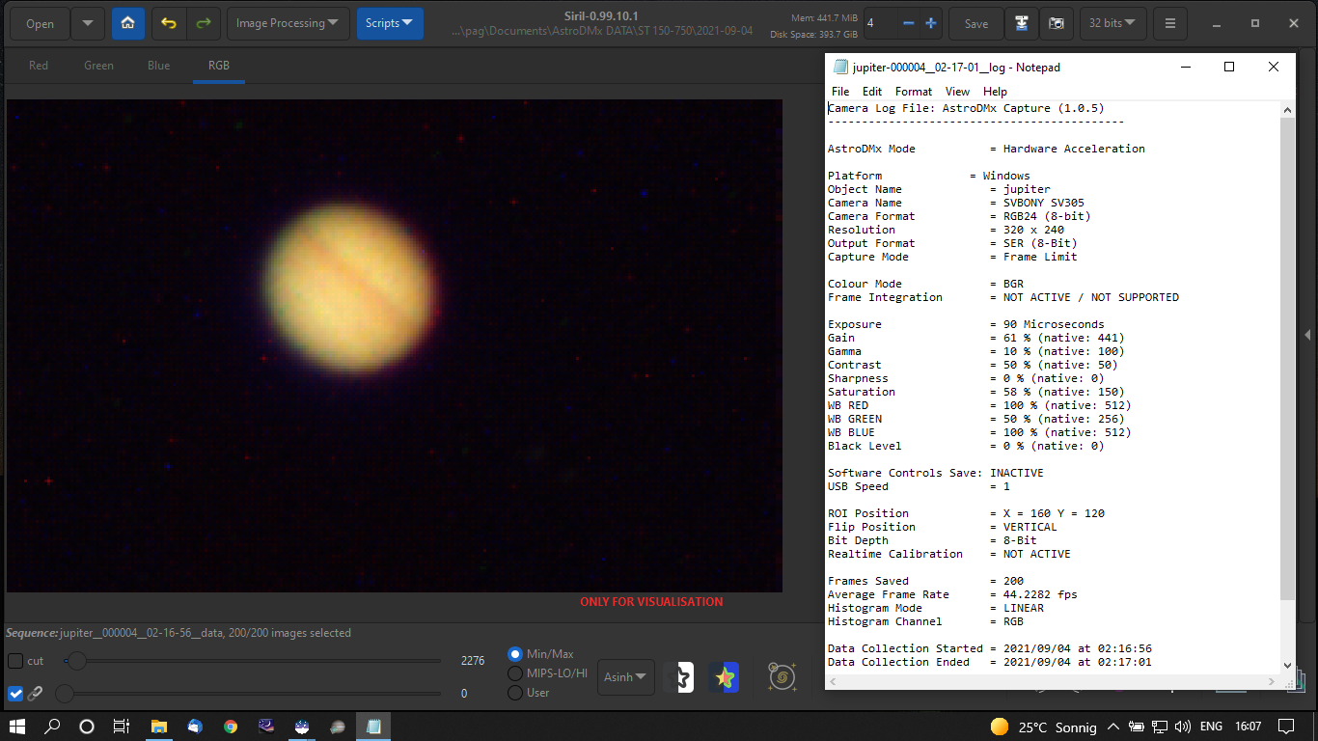The width and height of the screenshot is (1318, 741).
Task: Open Cortana circle in taskbar
Action: point(87,727)
